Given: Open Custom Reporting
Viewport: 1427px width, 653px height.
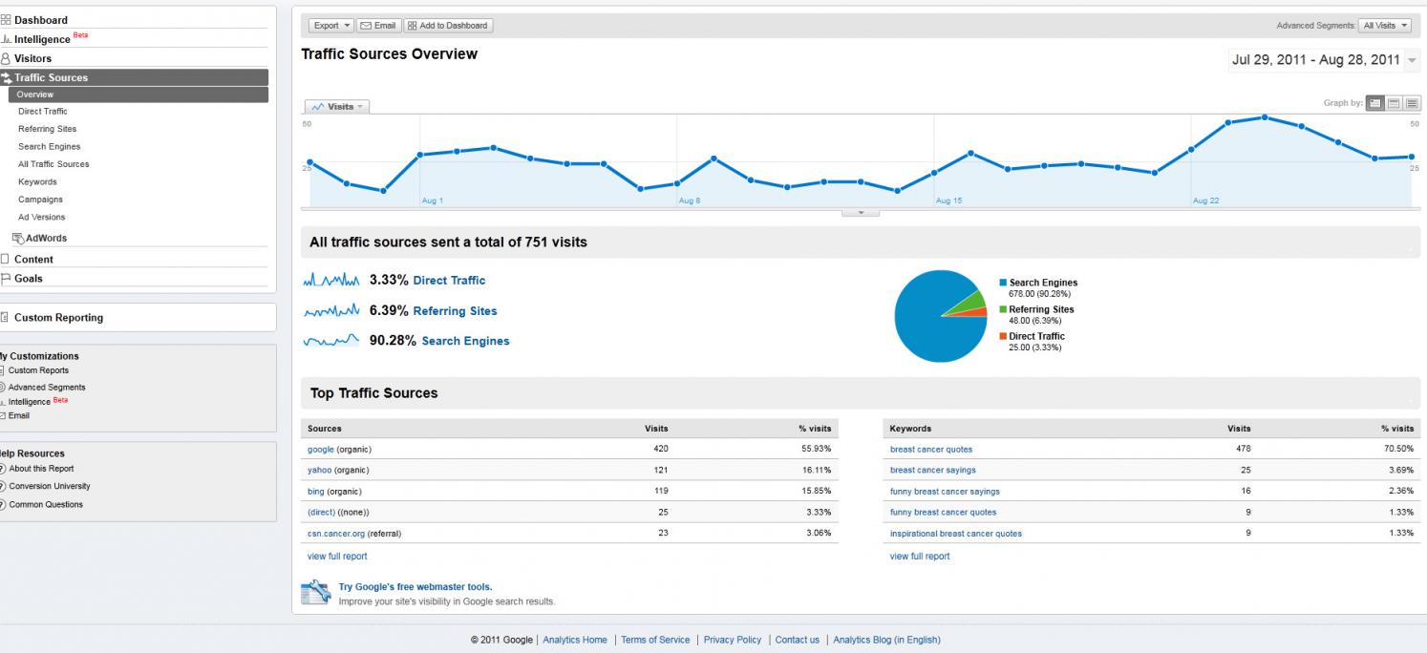Looking at the screenshot, I should [x=58, y=318].
